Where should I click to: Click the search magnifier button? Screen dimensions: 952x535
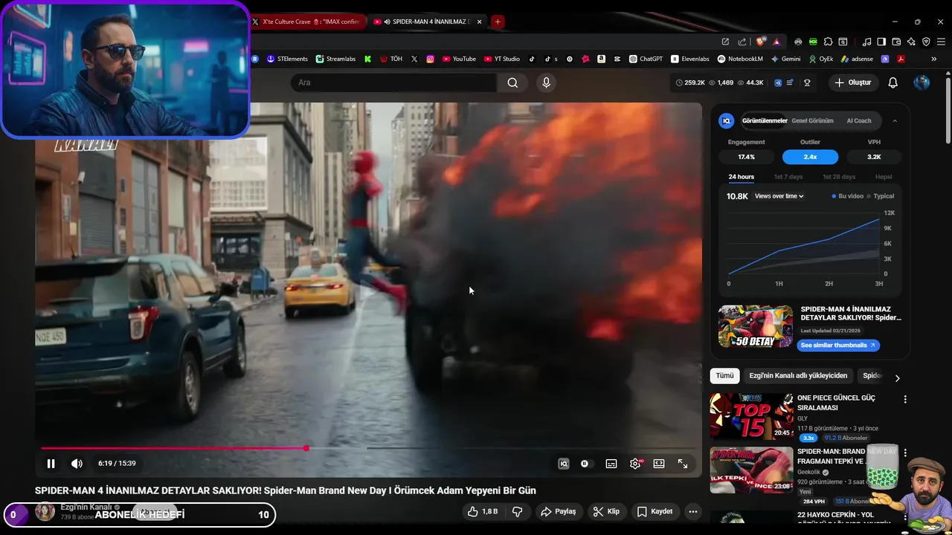512,82
